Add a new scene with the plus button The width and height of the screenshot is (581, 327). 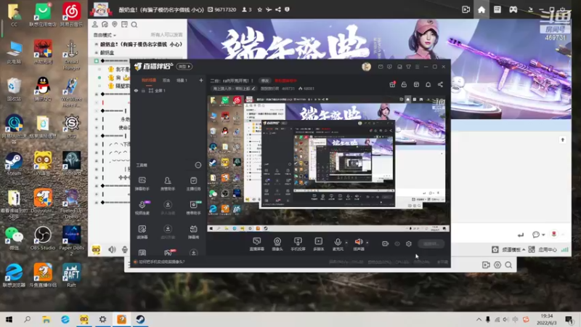pos(201,80)
